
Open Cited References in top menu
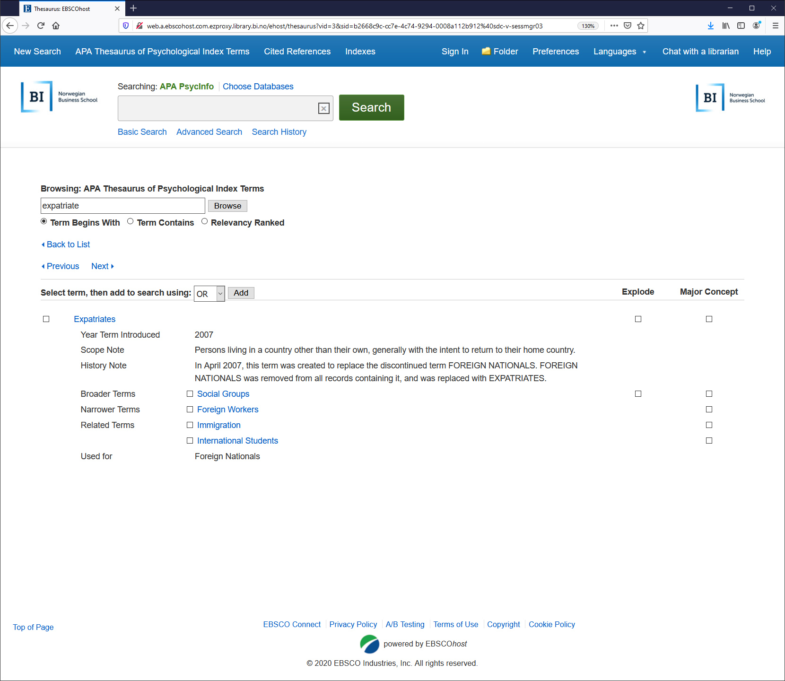(297, 52)
